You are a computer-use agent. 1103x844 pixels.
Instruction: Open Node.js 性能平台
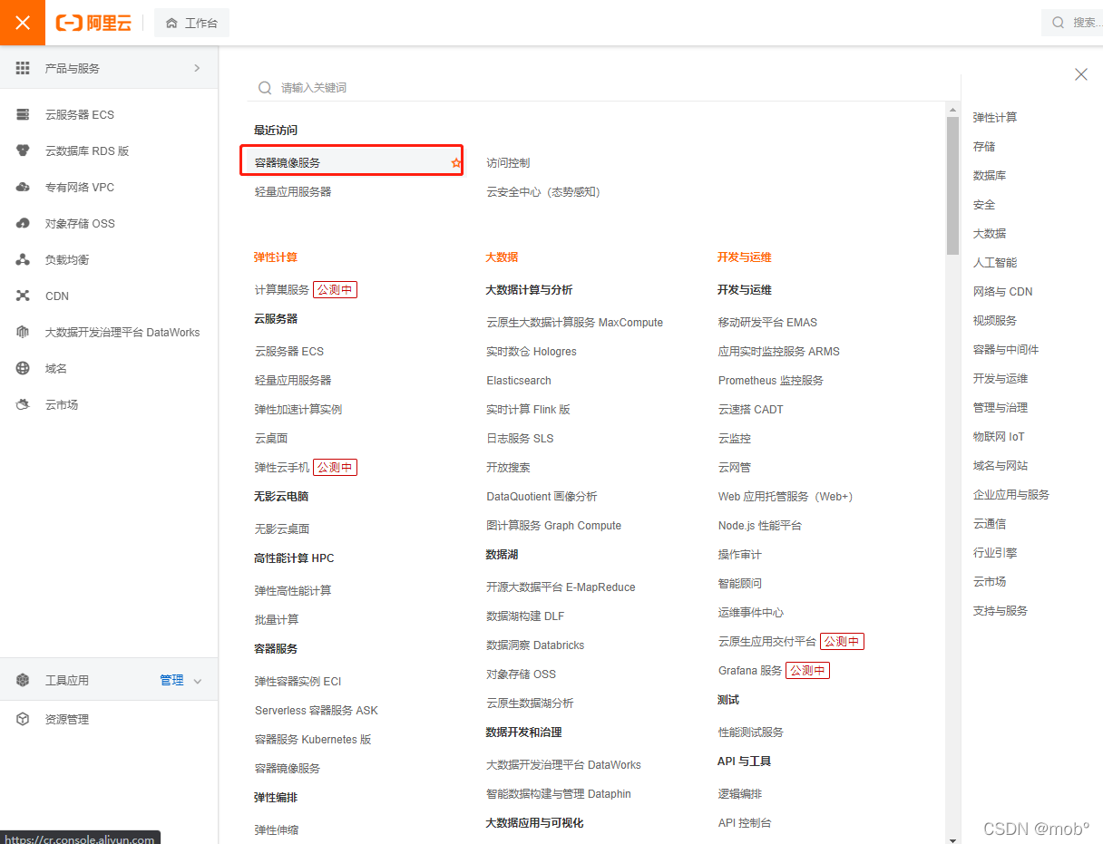click(760, 526)
